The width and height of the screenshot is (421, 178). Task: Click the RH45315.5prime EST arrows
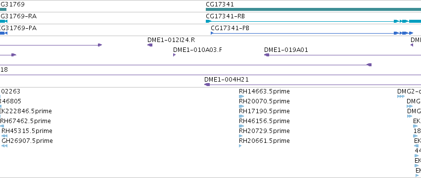pyautogui.click(x=4, y=136)
